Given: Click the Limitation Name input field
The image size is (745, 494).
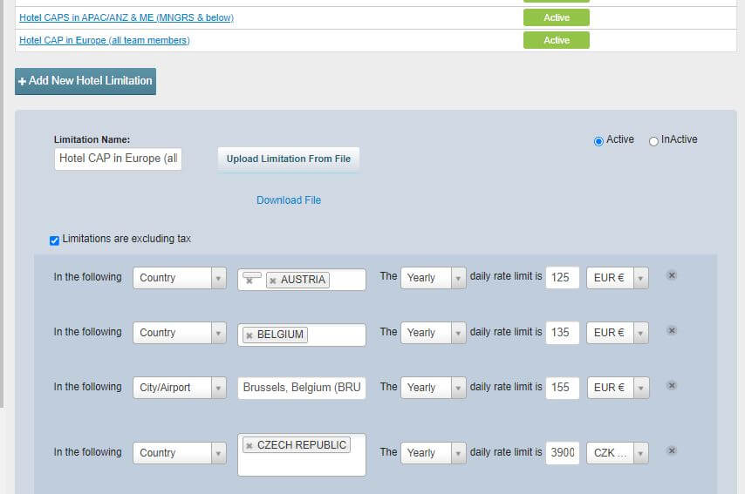Looking at the screenshot, I should point(118,159).
